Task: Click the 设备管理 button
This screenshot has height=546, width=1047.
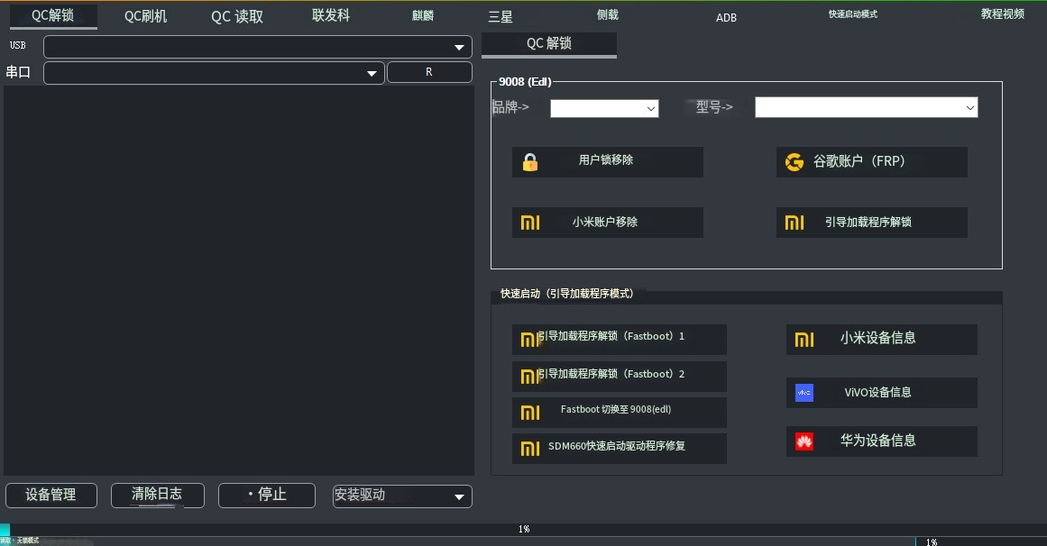Action: 51,496
